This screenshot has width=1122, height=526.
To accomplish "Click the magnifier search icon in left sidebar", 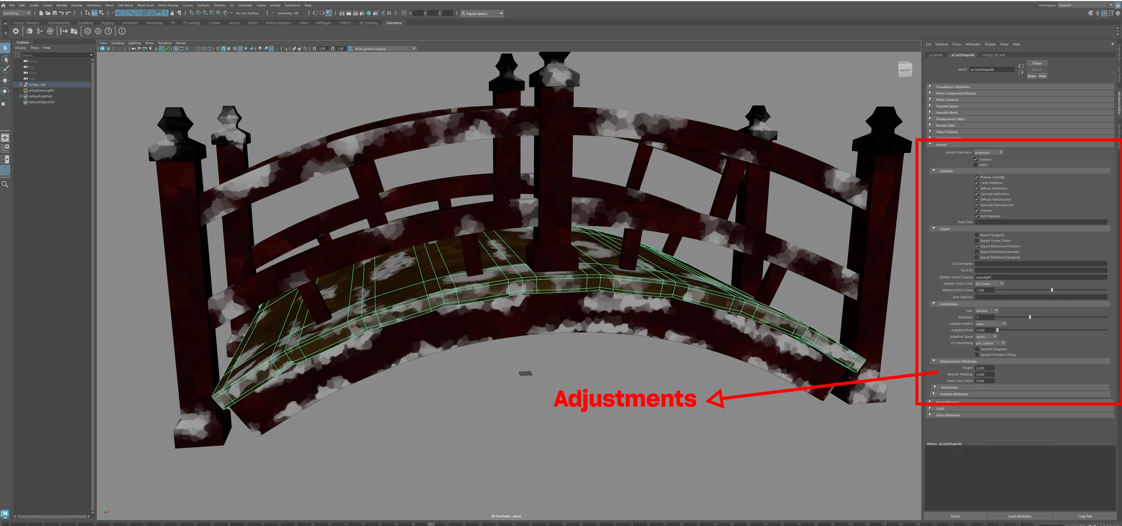I will pos(5,184).
